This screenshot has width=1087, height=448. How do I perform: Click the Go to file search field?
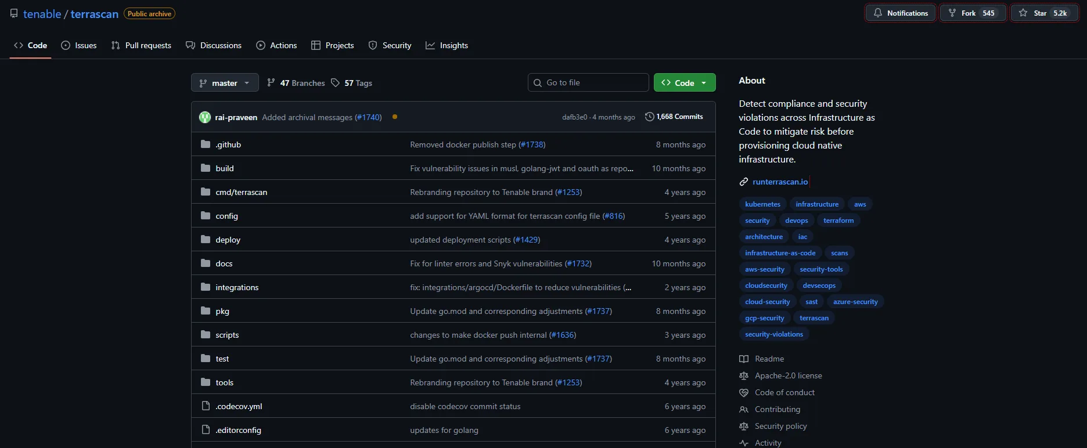point(588,82)
